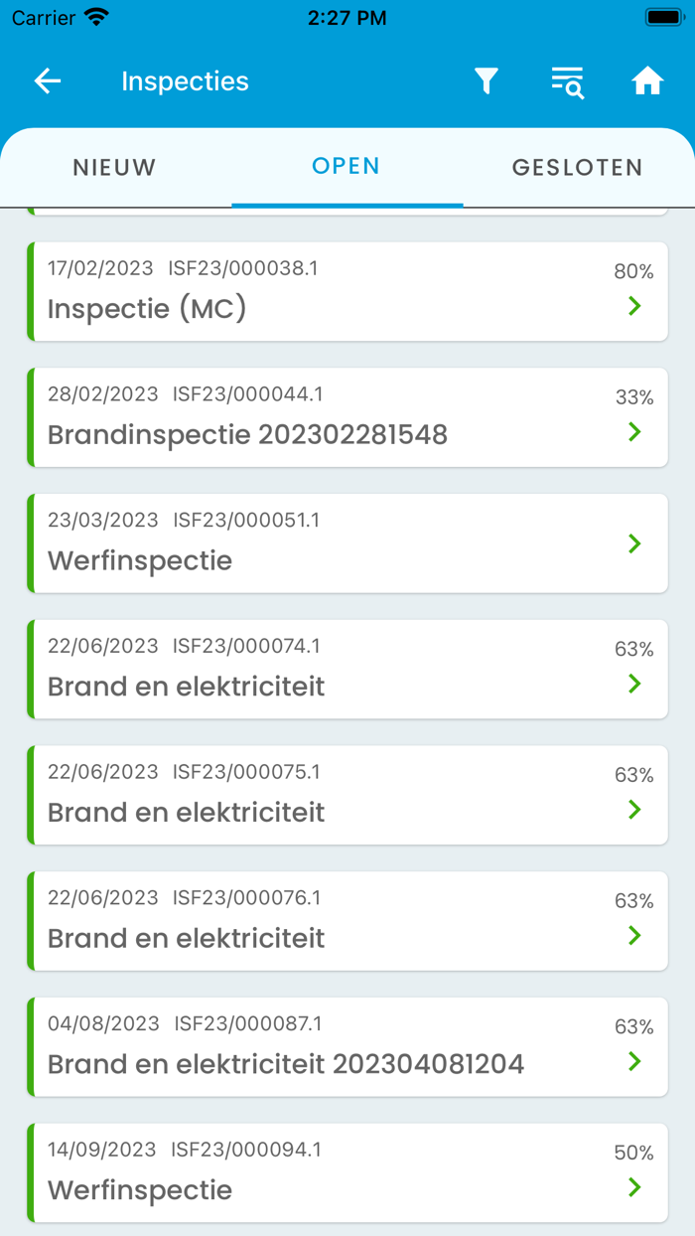Tap the 80% progress indicator

[633, 272]
